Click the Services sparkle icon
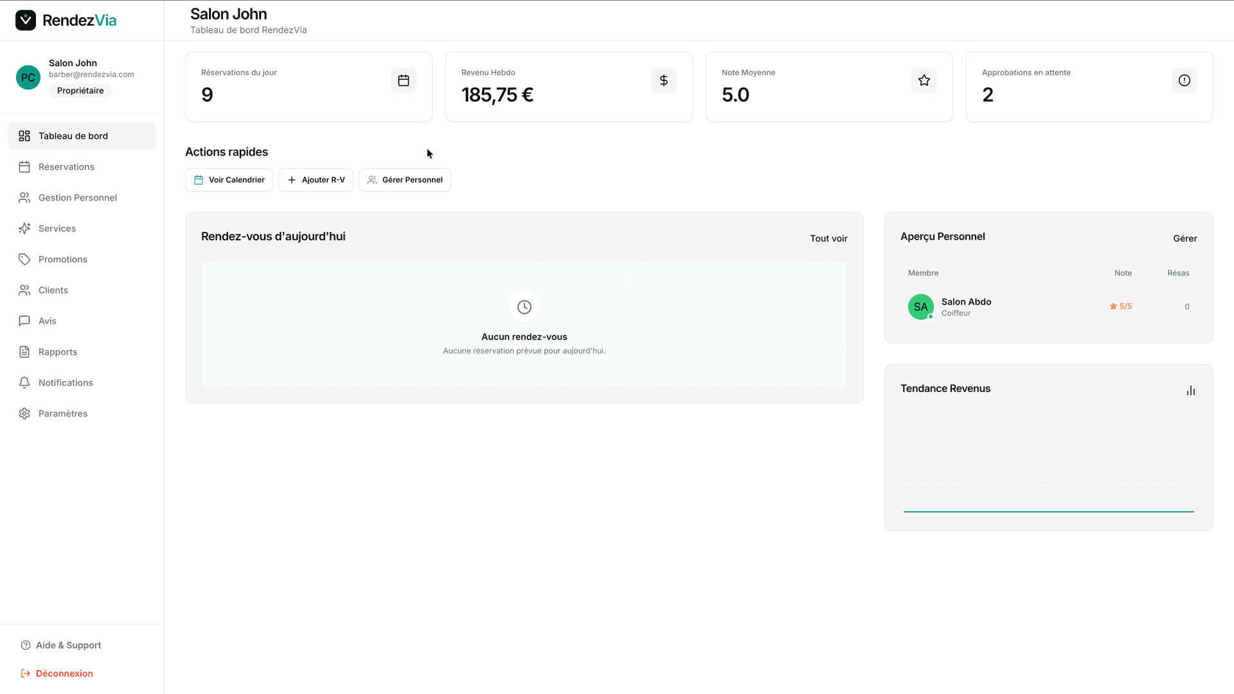Screen dimensions: 1234x694 pos(24,229)
